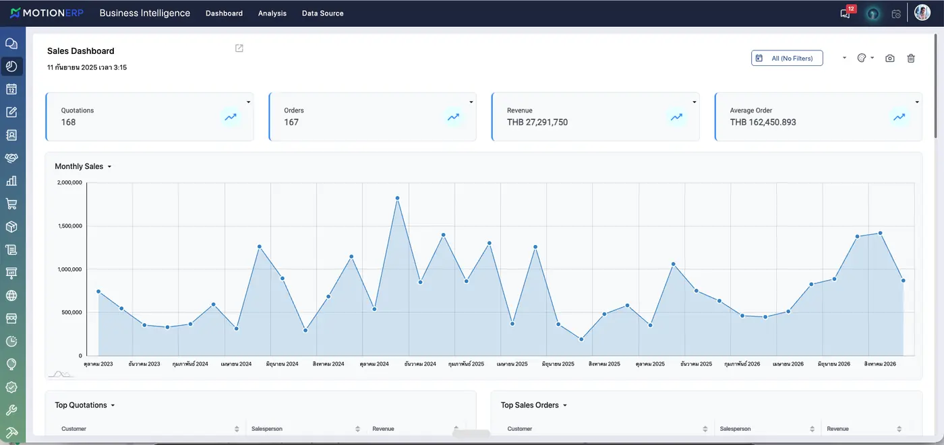Open the All (No Filters) date filter
Image resolution: width=944 pixels, height=445 pixels.
click(x=787, y=58)
